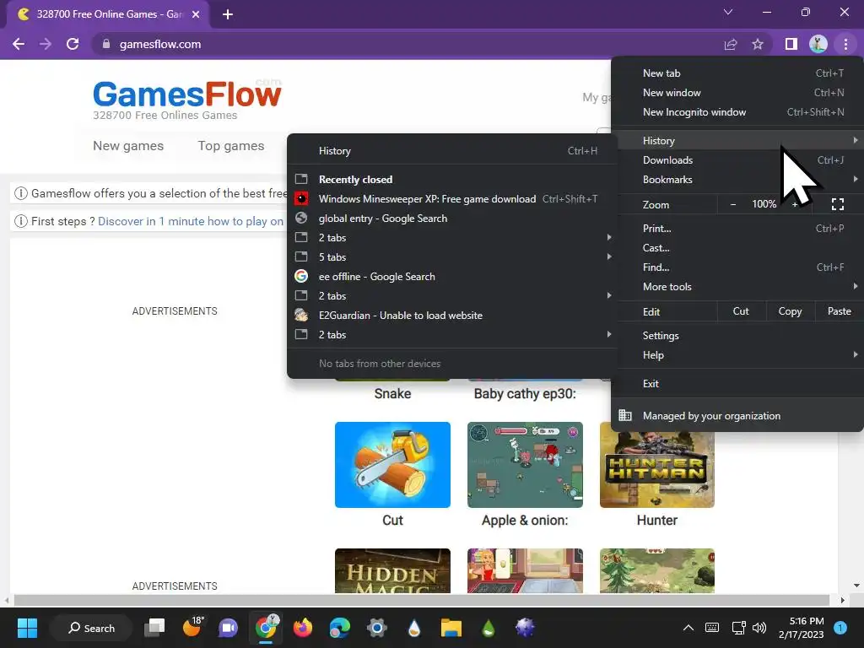Expand the More tools submenu
This screenshot has height=648, width=864.
pyautogui.click(x=737, y=287)
